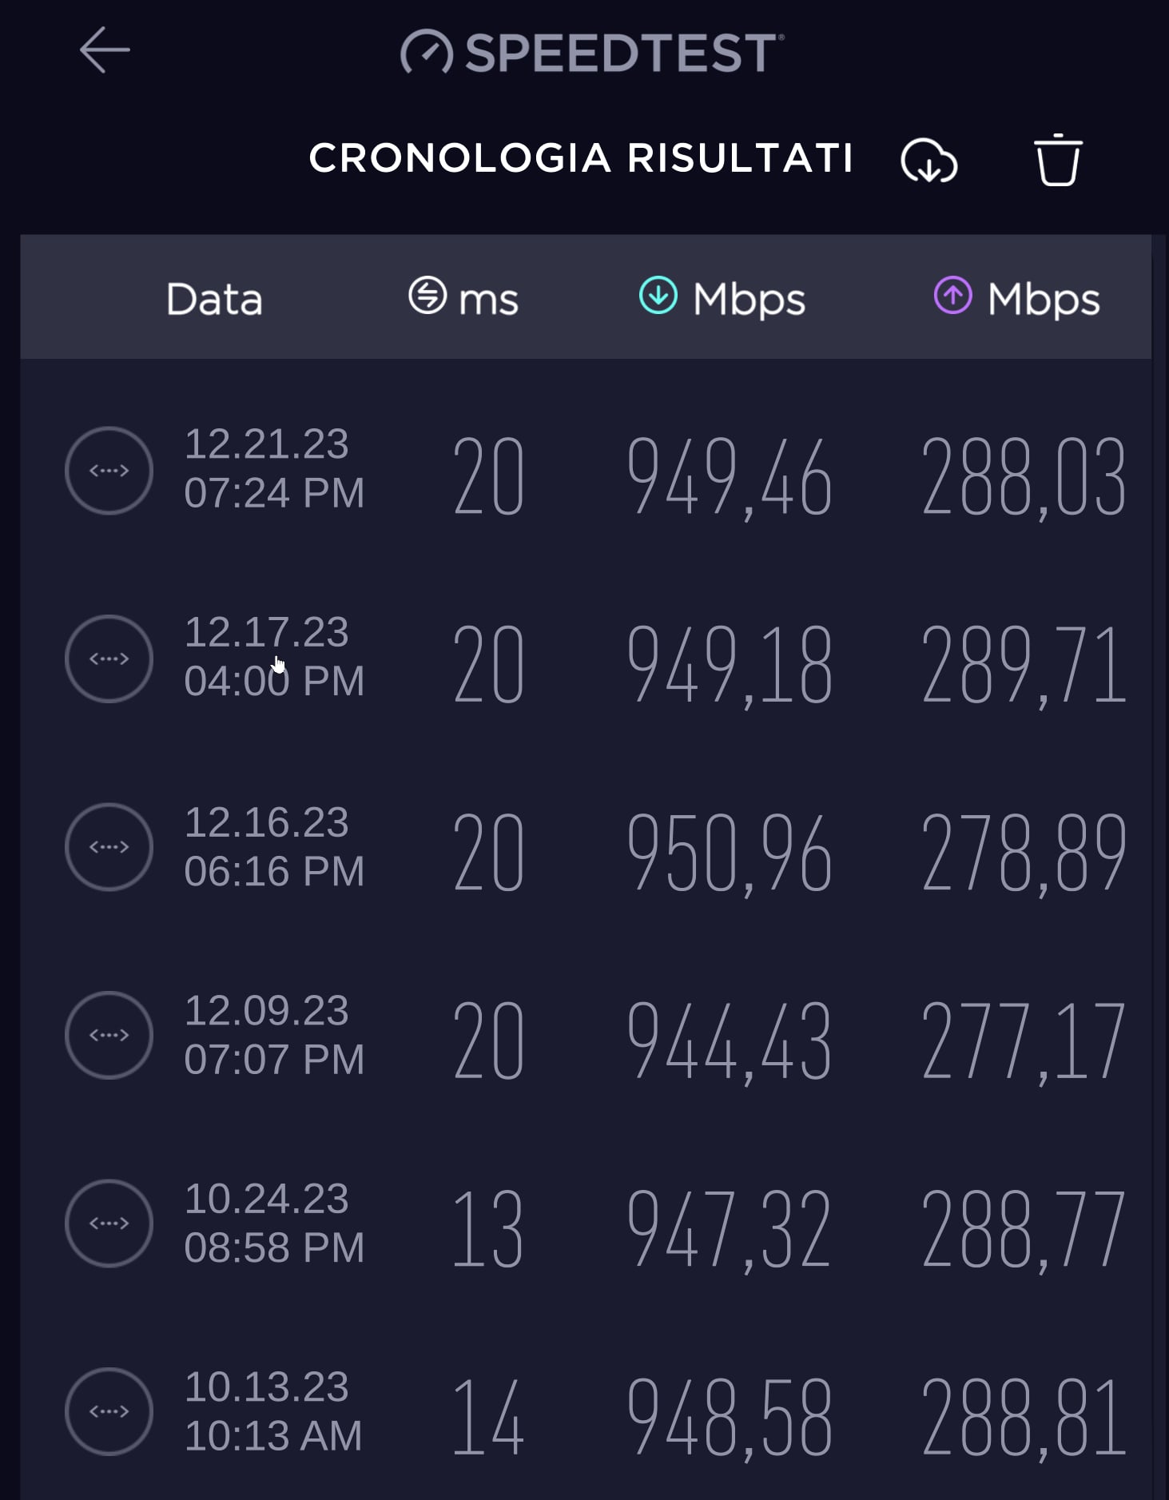1169x1500 pixels.
Task: Sort by download Mbps column header
Action: (x=722, y=298)
